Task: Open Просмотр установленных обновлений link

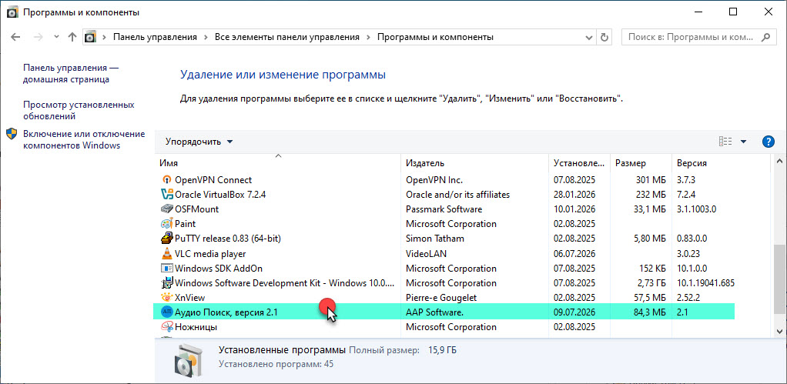Action: 79,111
